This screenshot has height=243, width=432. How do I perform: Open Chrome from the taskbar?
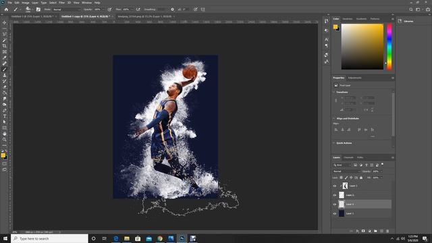[160, 238]
